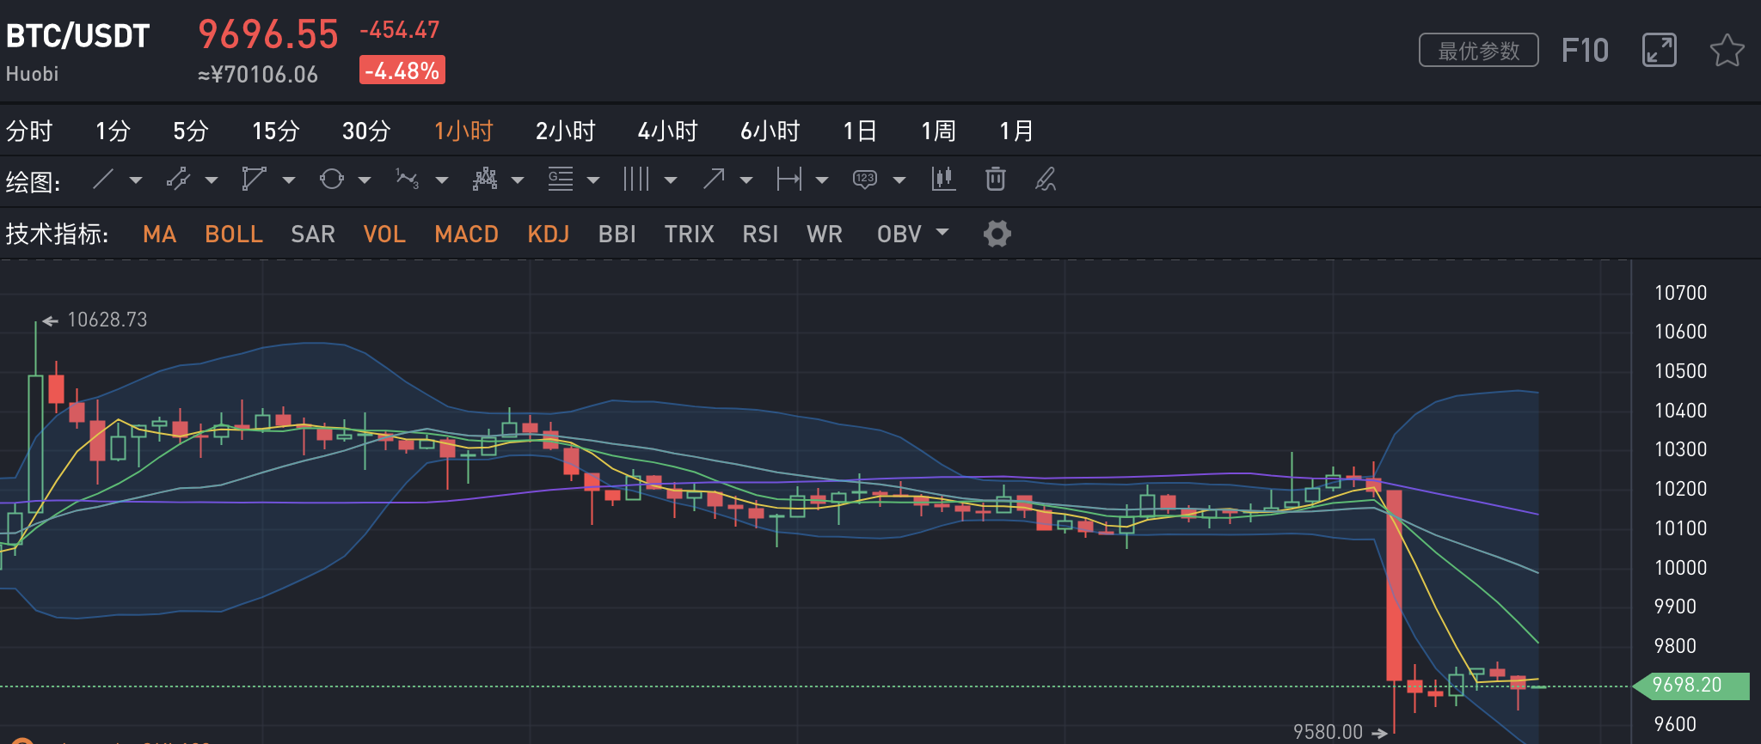Toggle the MACD indicator
Image resolution: width=1761 pixels, height=744 pixels.
[467, 234]
